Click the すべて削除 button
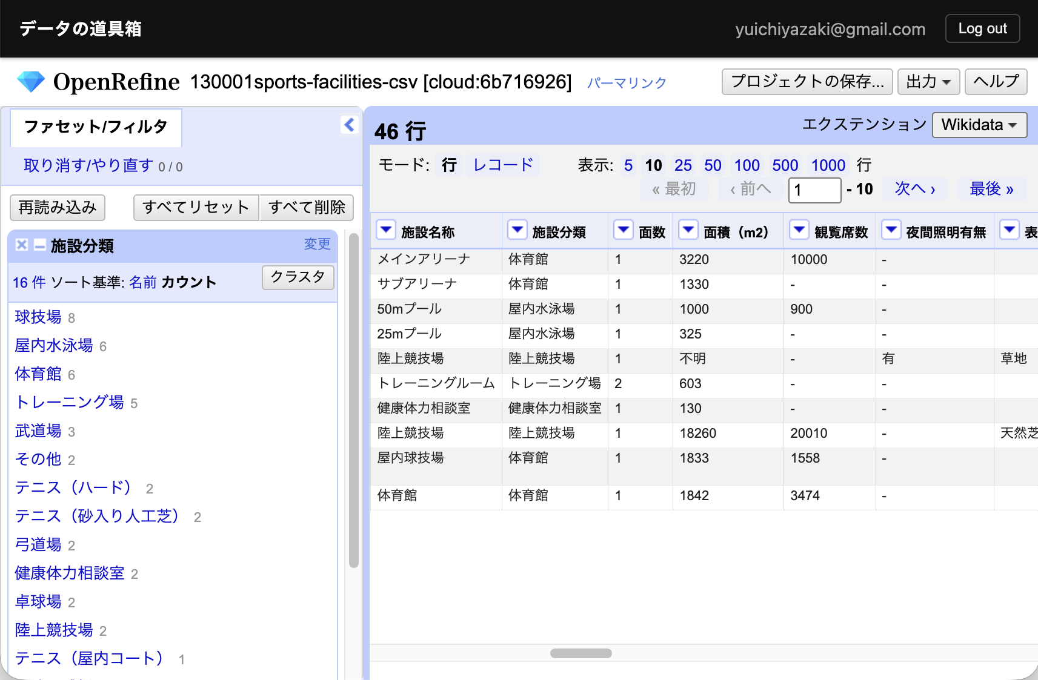 (x=307, y=208)
